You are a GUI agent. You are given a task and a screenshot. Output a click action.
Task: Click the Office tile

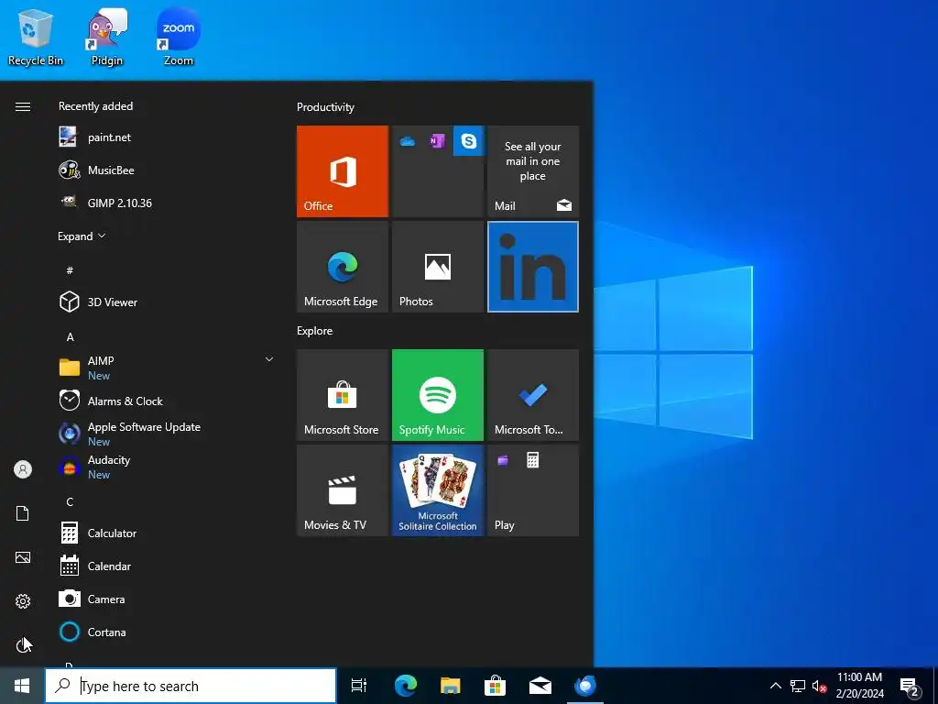[x=343, y=171]
